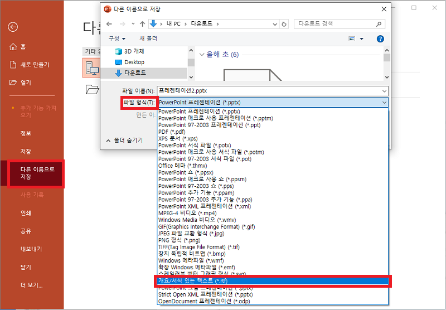This screenshot has width=446, height=310.
Task: Select JPEG 파일 교환 형식 (*.jpg)
Action: [191, 234]
